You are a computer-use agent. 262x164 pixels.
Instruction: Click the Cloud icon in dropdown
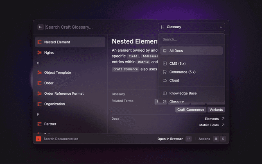[x=165, y=80]
